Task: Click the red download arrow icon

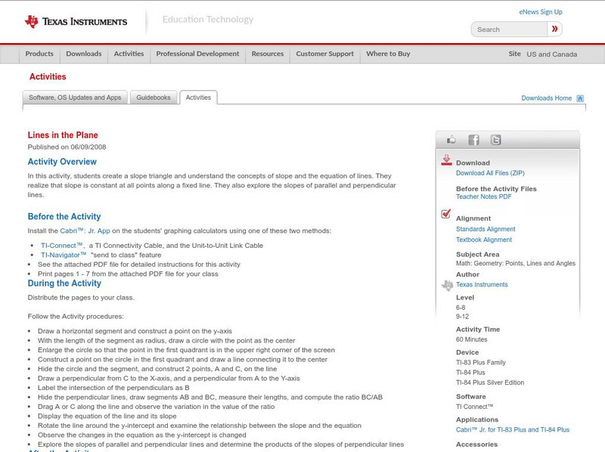Action: tap(446, 160)
